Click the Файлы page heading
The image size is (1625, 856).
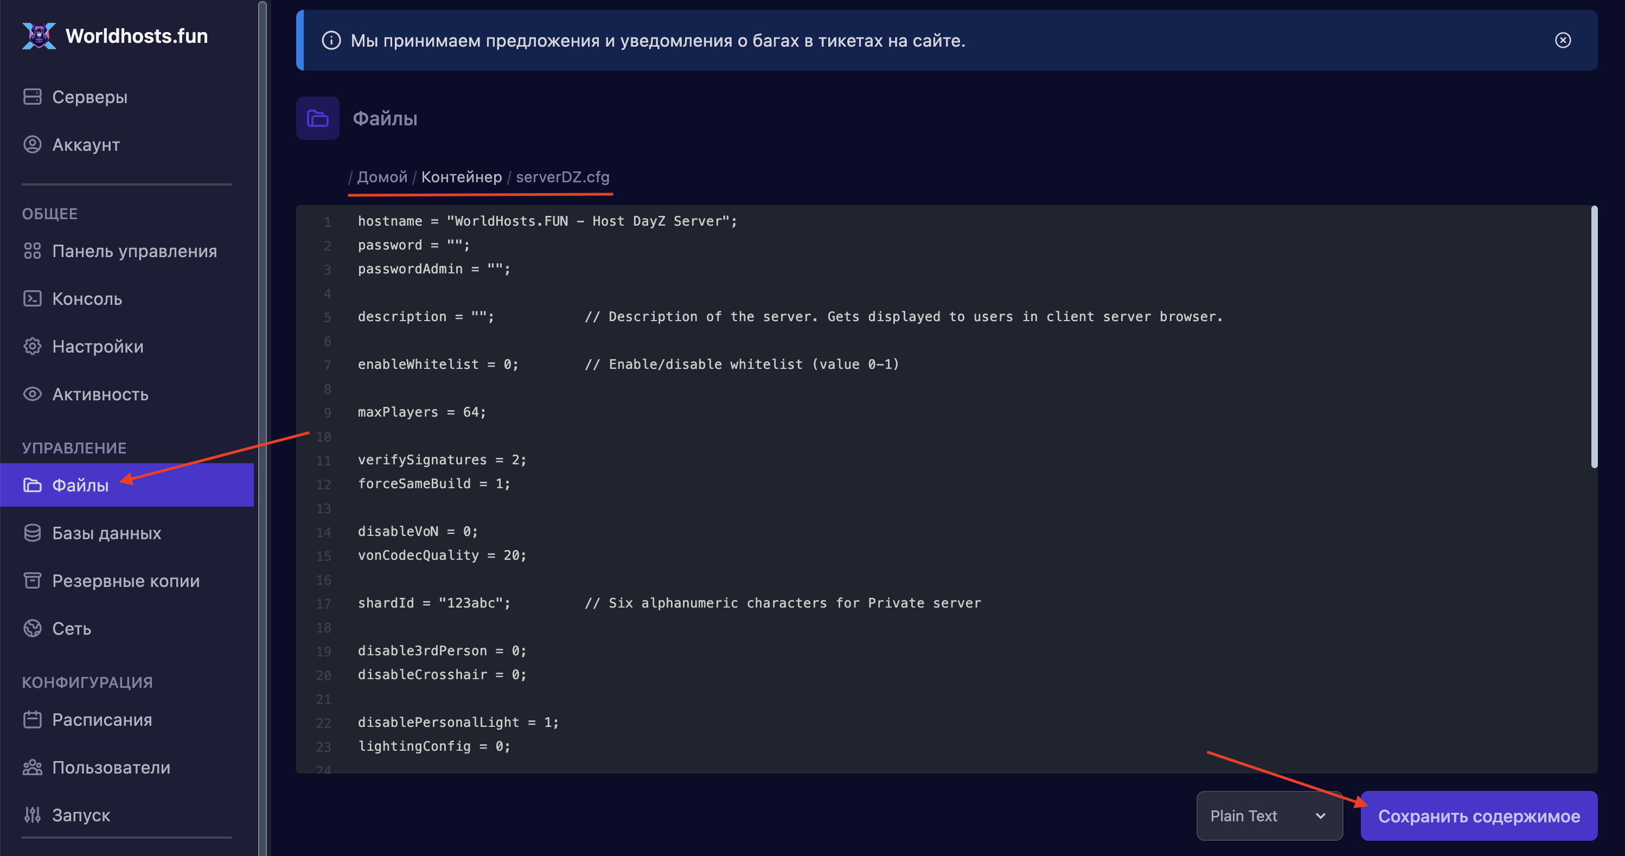[385, 119]
